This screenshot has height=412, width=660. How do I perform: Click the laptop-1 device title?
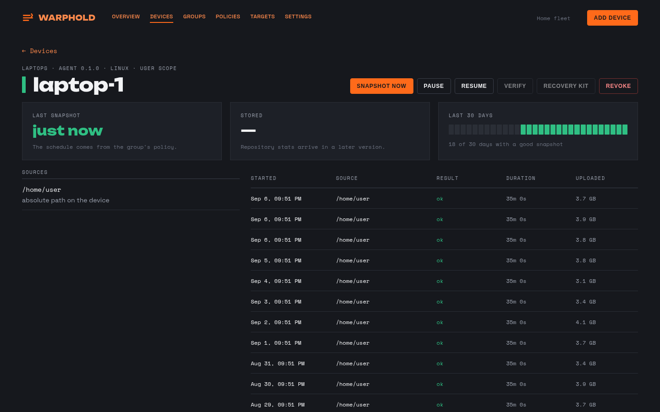pos(78,85)
